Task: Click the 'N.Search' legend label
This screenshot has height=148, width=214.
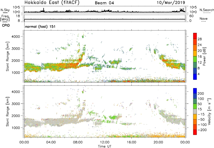Action: pyautogui.click(x=207, y=10)
